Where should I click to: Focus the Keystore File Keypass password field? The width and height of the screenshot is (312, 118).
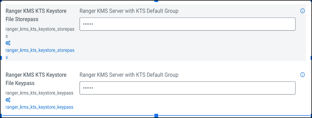(x=187, y=88)
